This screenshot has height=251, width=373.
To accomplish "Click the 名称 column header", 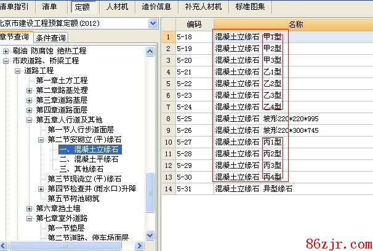I will click(295, 24).
